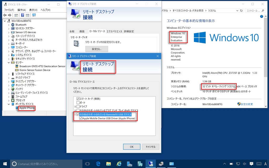Open the Action Center notification icon
Image resolution: width=269 pixels, height=168 pixels.
[251, 164]
